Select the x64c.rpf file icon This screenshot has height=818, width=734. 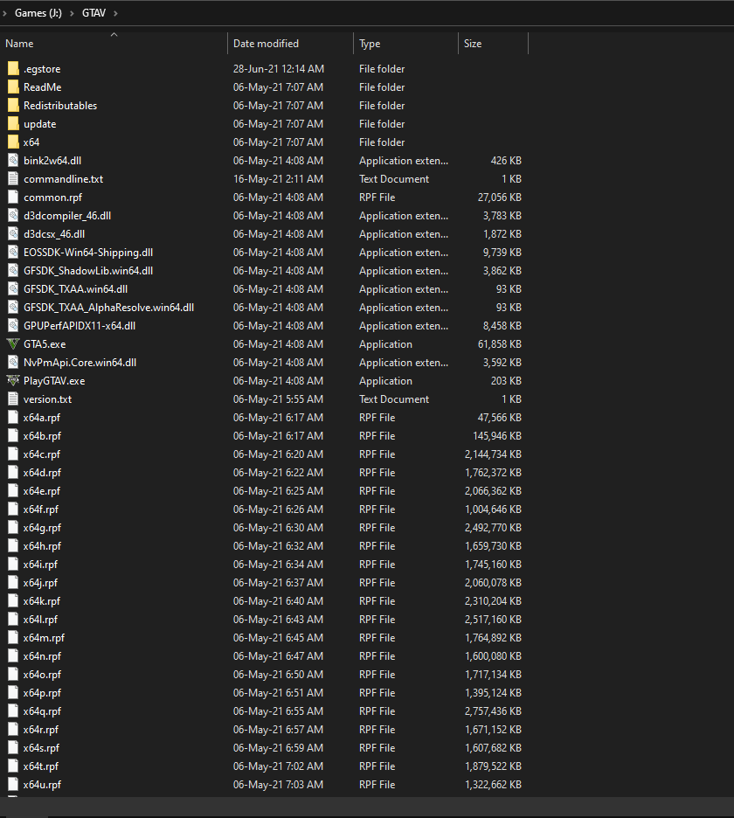(14, 454)
